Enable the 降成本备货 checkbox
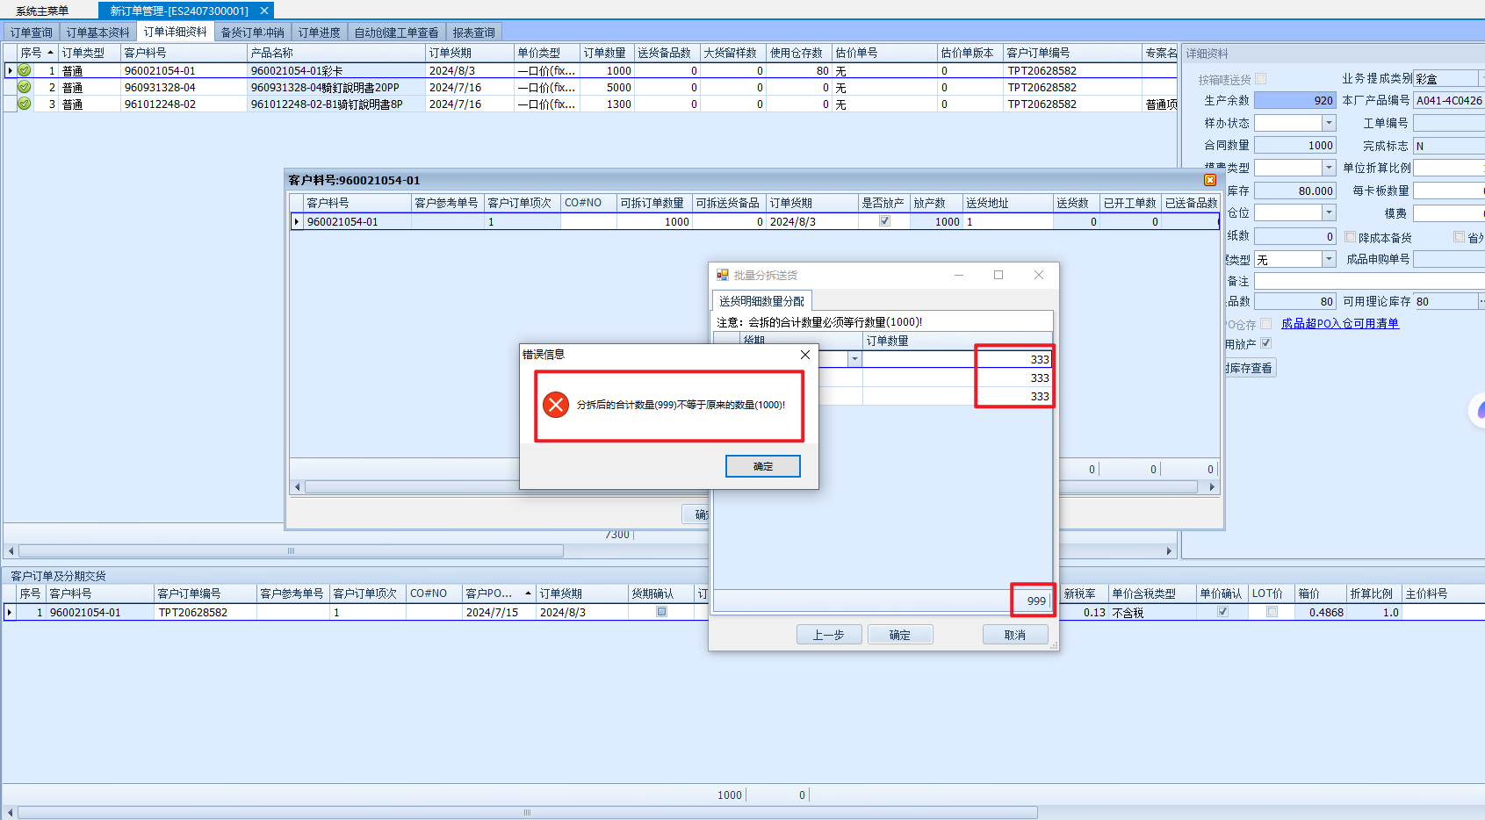This screenshot has width=1485, height=820. (x=1351, y=237)
